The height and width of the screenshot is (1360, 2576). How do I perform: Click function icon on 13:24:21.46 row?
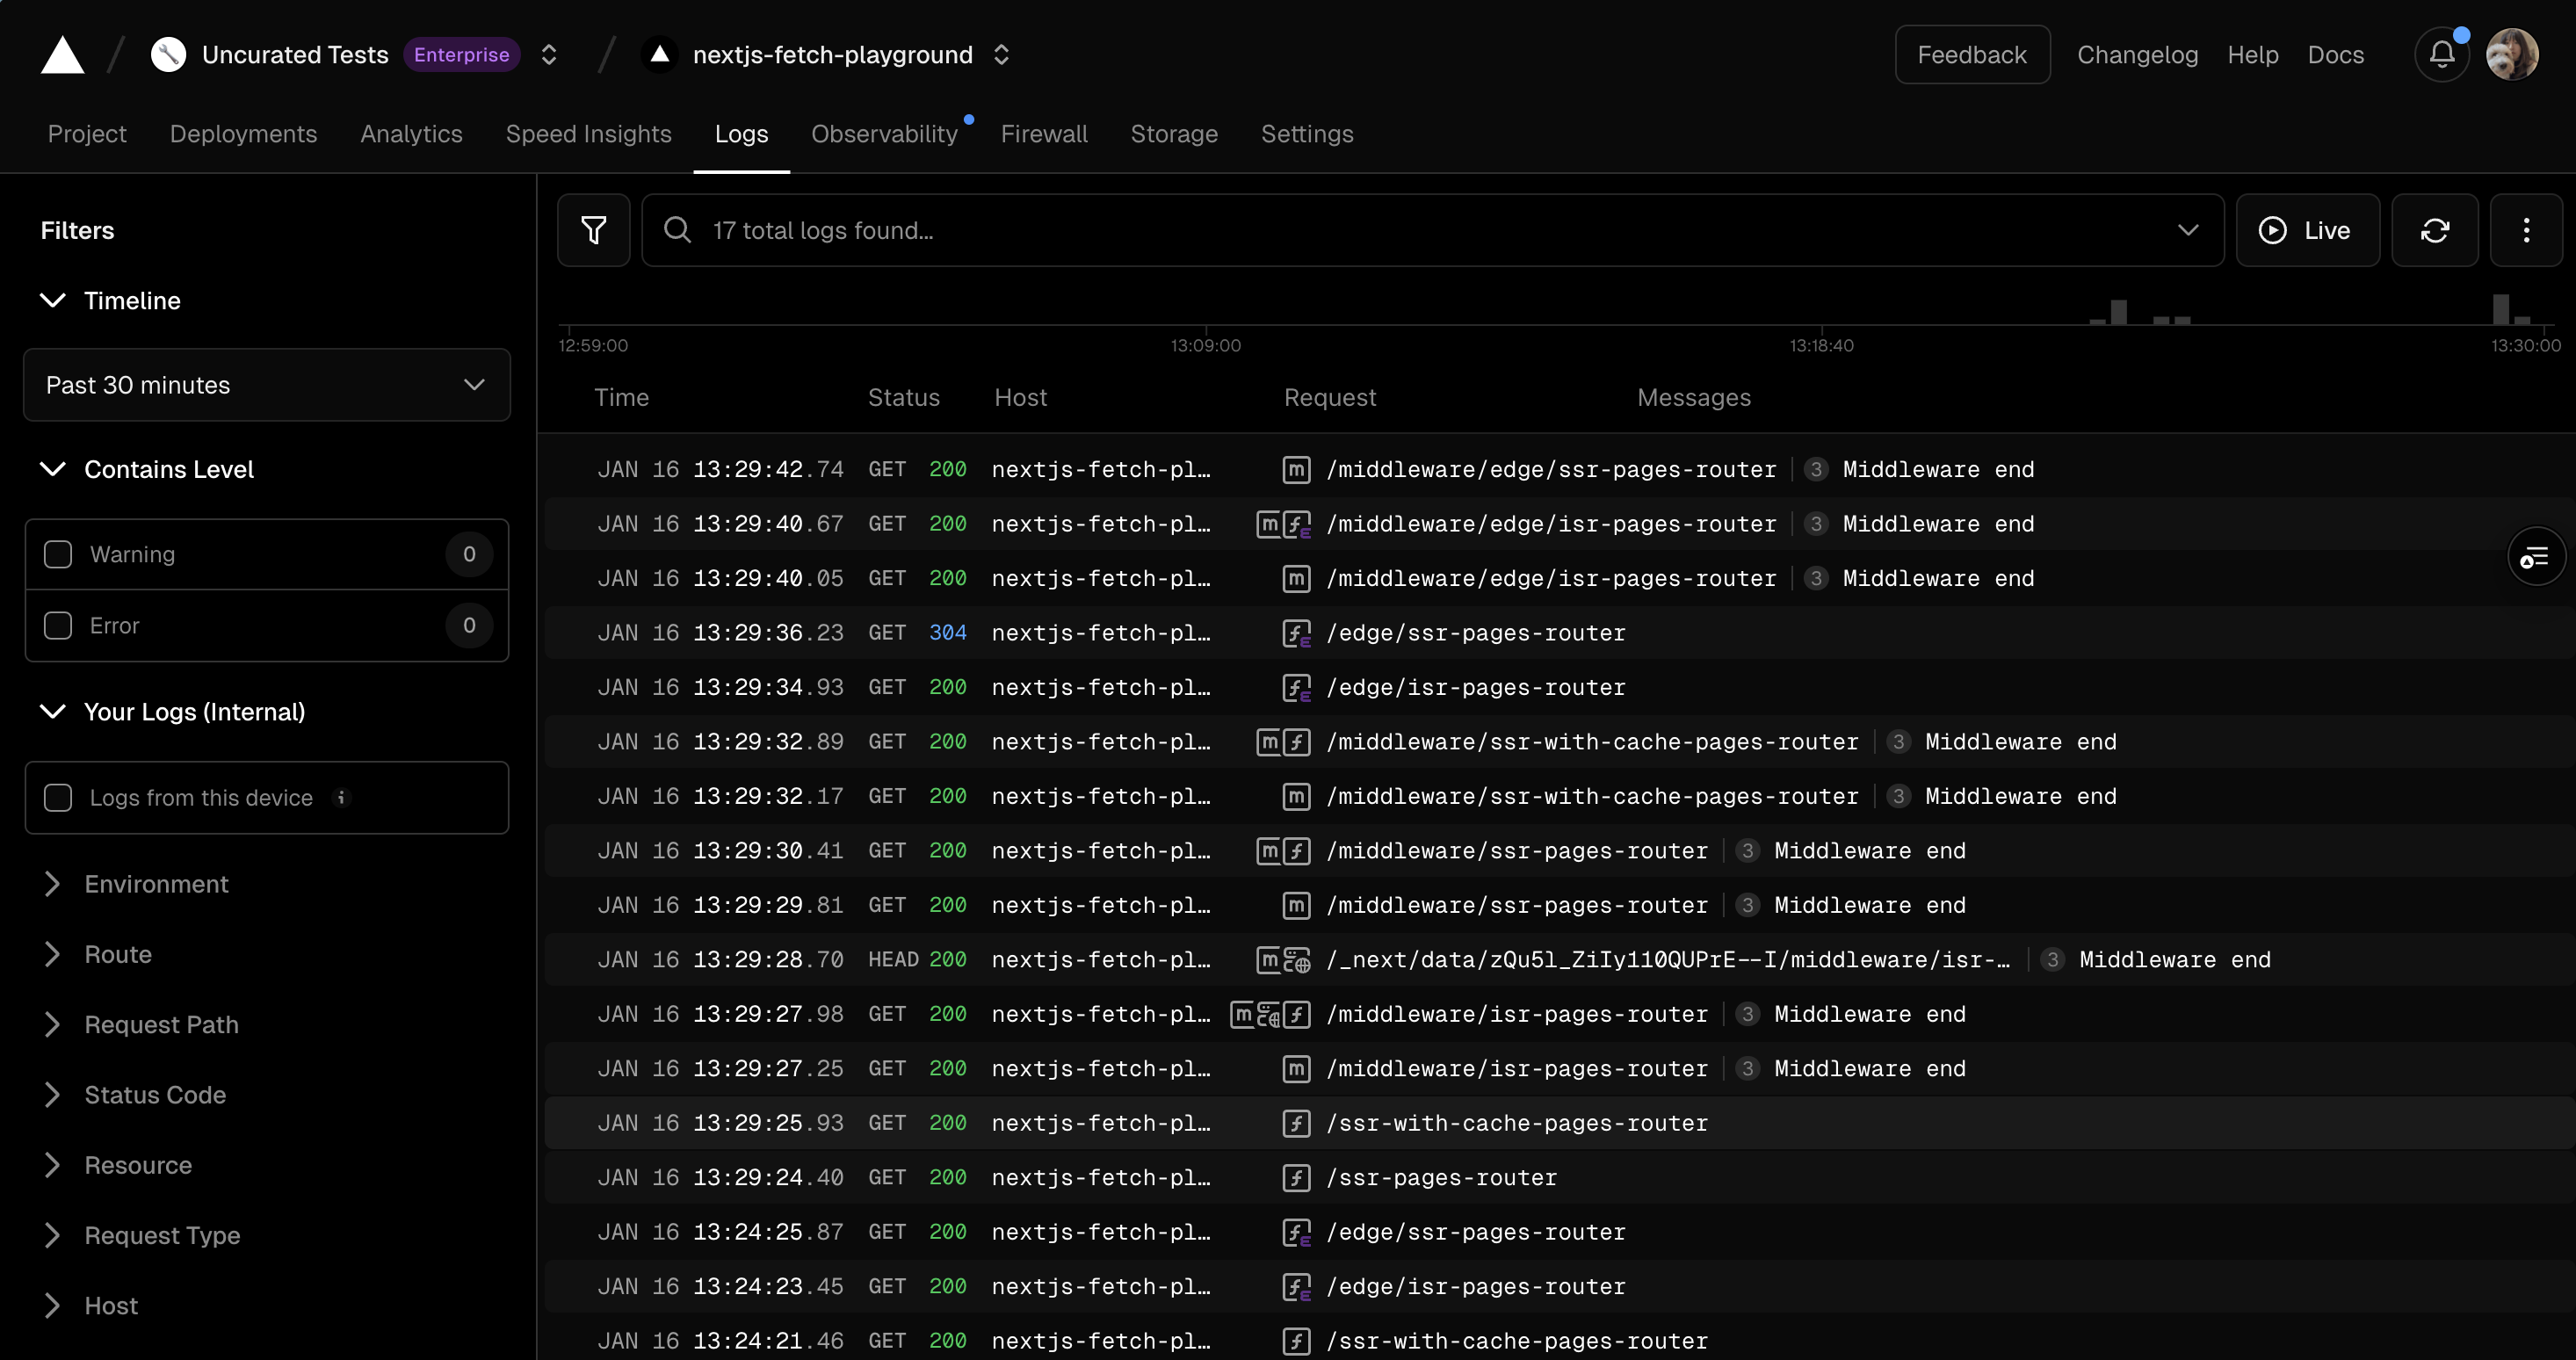(1296, 1341)
